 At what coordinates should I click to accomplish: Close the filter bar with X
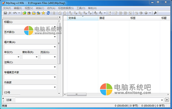(x=3, y=98)
